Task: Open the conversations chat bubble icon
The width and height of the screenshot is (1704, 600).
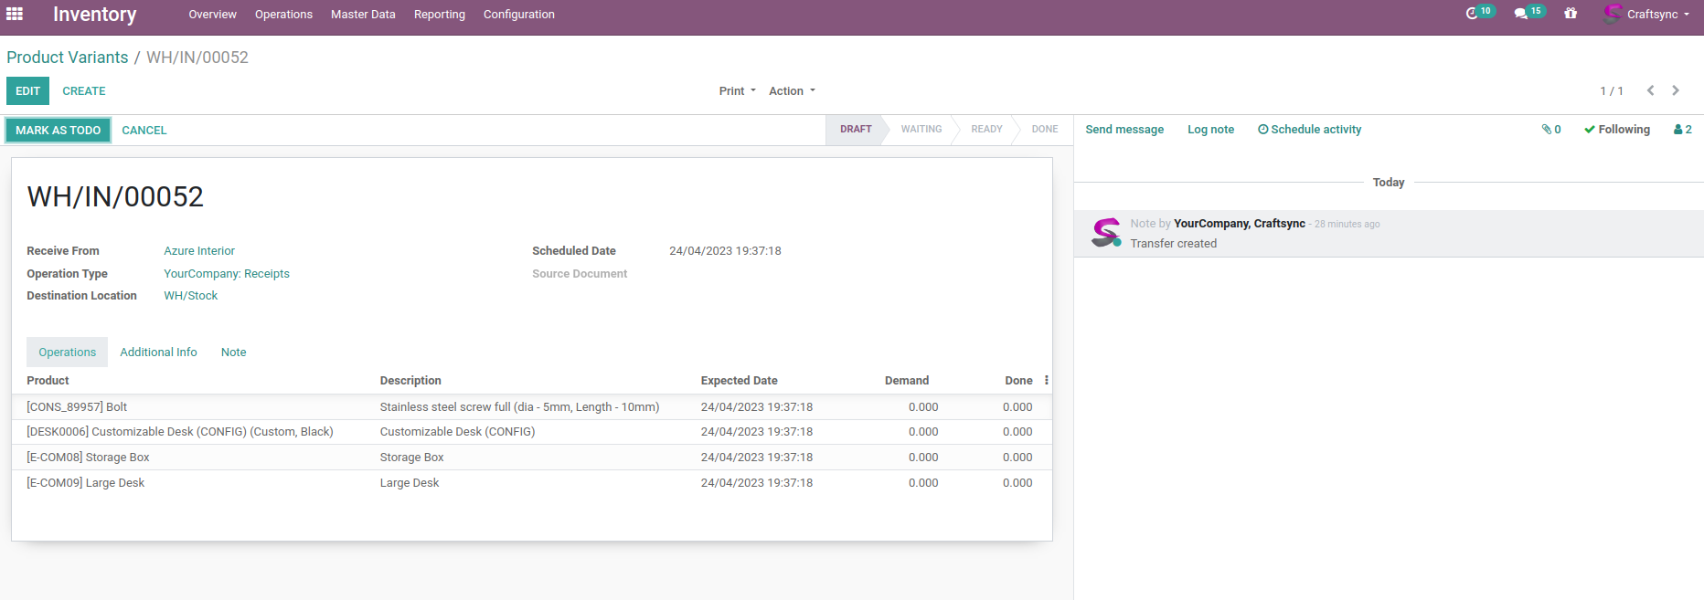Action: click(x=1521, y=14)
